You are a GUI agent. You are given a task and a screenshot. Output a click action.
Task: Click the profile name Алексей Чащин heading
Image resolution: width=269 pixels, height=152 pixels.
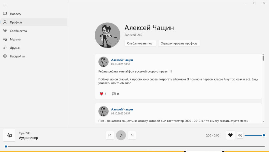point(149,28)
